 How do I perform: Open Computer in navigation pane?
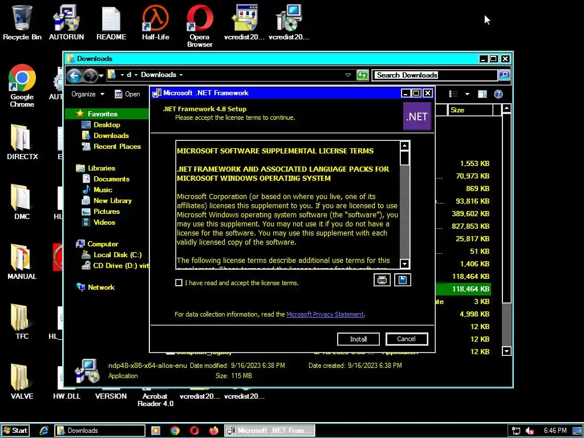[103, 244]
